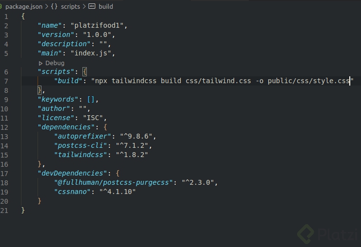This screenshot has height=247, width=361.
Task: Click the curly braces icon in breadcrumb
Action: click(55, 7)
